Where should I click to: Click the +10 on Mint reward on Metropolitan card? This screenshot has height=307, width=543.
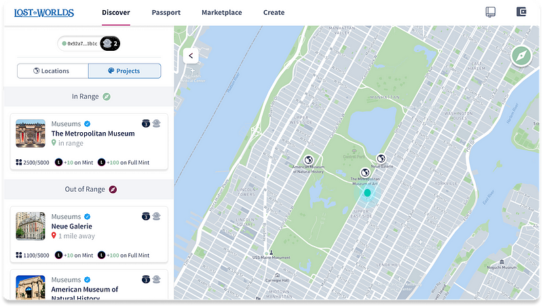click(x=74, y=163)
